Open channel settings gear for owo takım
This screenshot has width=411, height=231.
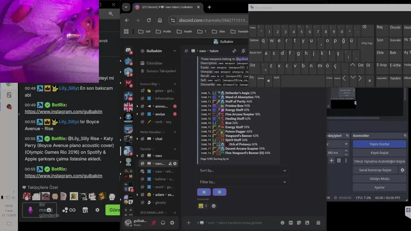[x=175, y=164]
